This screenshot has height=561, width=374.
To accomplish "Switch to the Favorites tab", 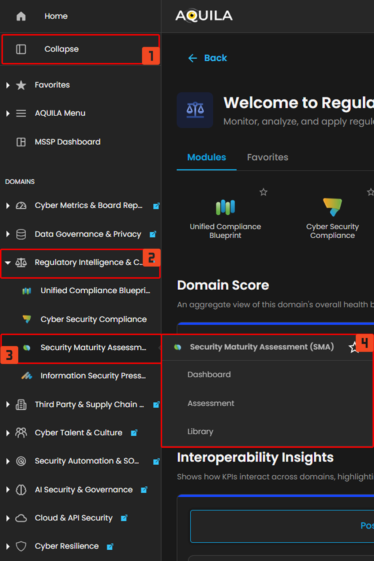I will point(268,157).
